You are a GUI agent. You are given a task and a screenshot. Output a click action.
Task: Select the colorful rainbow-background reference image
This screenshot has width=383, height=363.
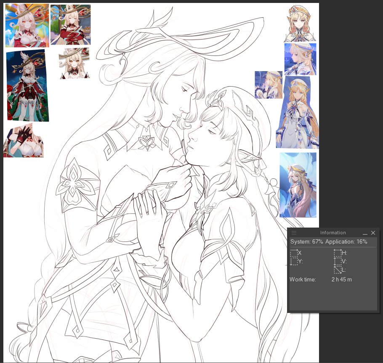[27, 25]
